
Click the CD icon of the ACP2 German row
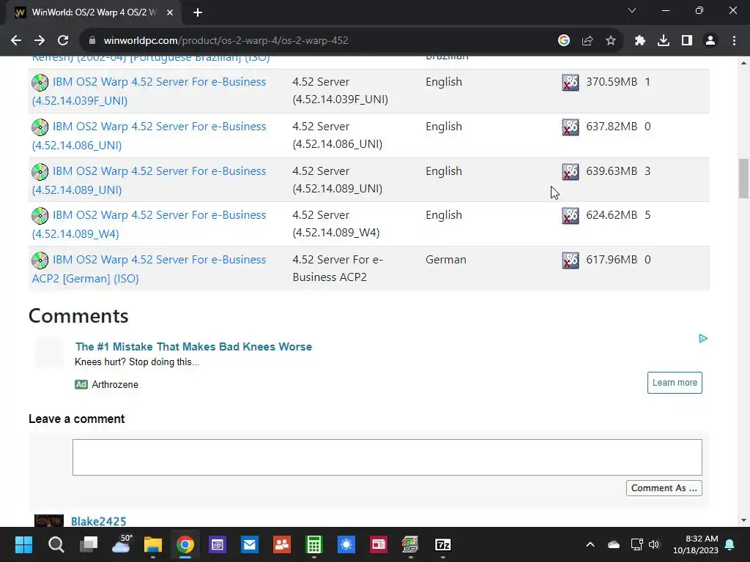pos(40,261)
